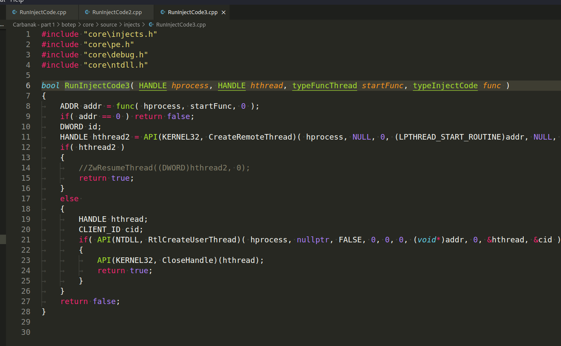Click the 'else' keyword on line 17
Image resolution: width=561 pixels, height=346 pixels.
point(69,199)
